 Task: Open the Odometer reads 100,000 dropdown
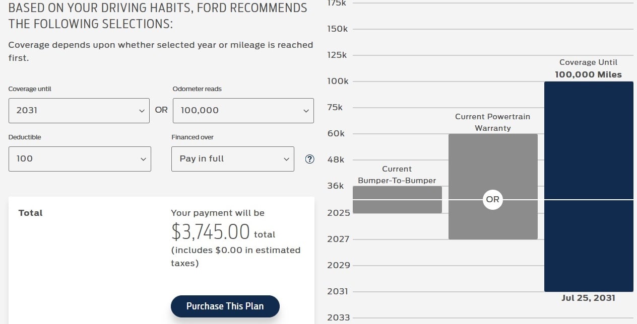point(243,111)
